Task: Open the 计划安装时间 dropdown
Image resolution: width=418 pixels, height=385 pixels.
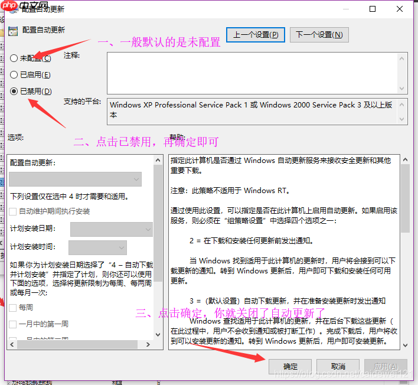Action: pyautogui.click(x=97, y=247)
